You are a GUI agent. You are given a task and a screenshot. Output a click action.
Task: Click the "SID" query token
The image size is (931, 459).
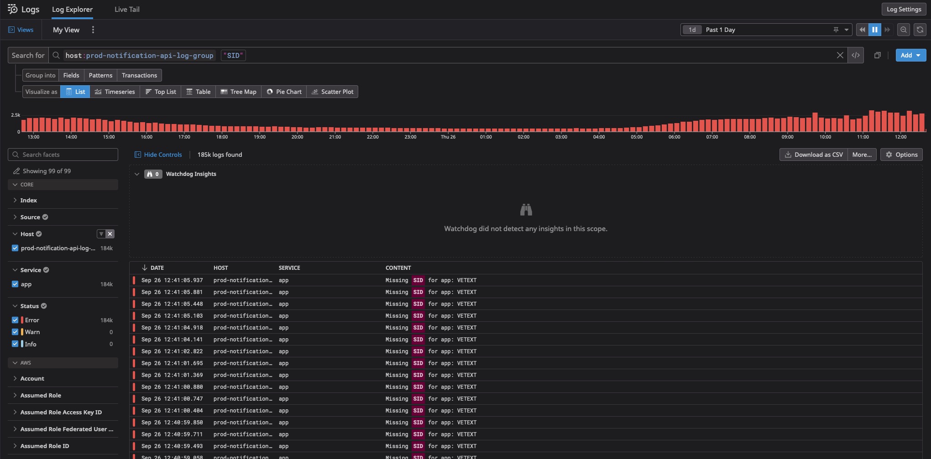click(x=233, y=55)
